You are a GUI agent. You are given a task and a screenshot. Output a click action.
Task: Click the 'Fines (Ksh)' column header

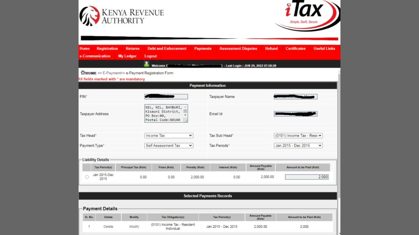click(166, 167)
